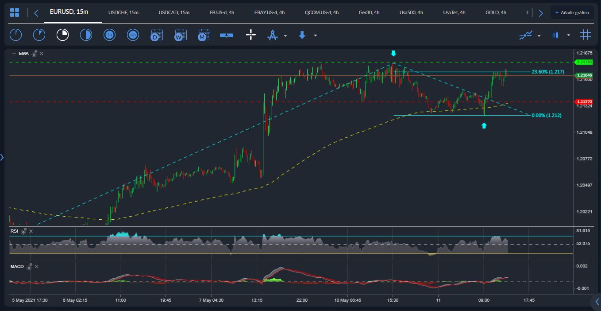Screen dimensions: 601x311
Task: Select the 5-minute timeframe clock icon
Action: click(39, 35)
